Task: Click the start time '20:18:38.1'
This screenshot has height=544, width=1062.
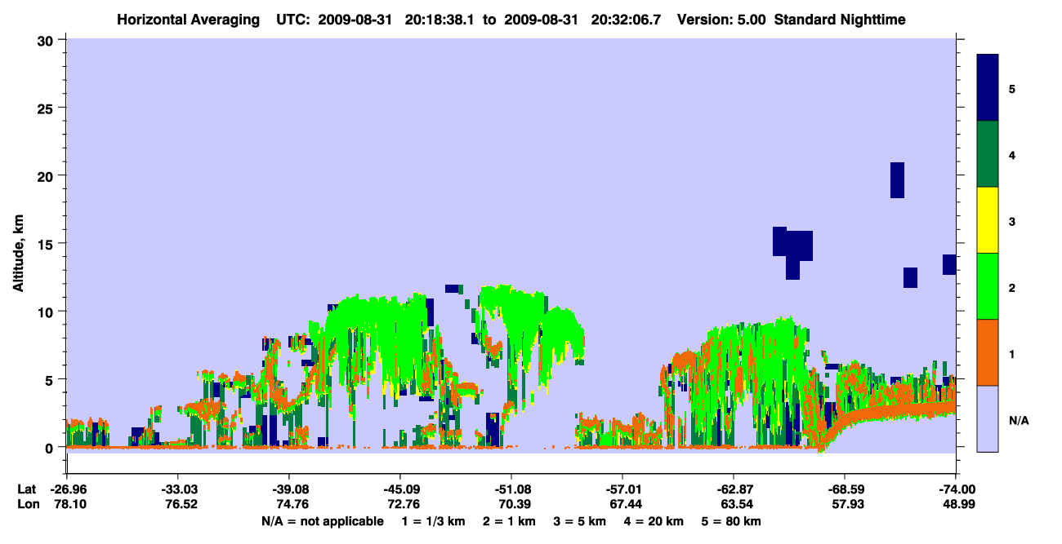Action: 440,19
